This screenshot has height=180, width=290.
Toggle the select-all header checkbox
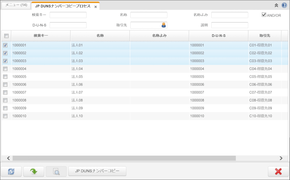tap(6, 36)
